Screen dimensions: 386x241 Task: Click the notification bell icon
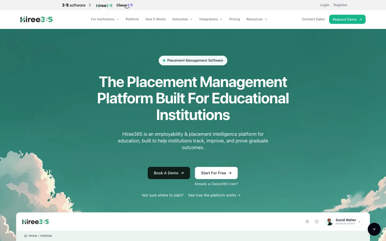pyautogui.click(x=307, y=221)
